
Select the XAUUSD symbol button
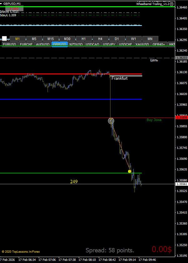tap(142, 44)
